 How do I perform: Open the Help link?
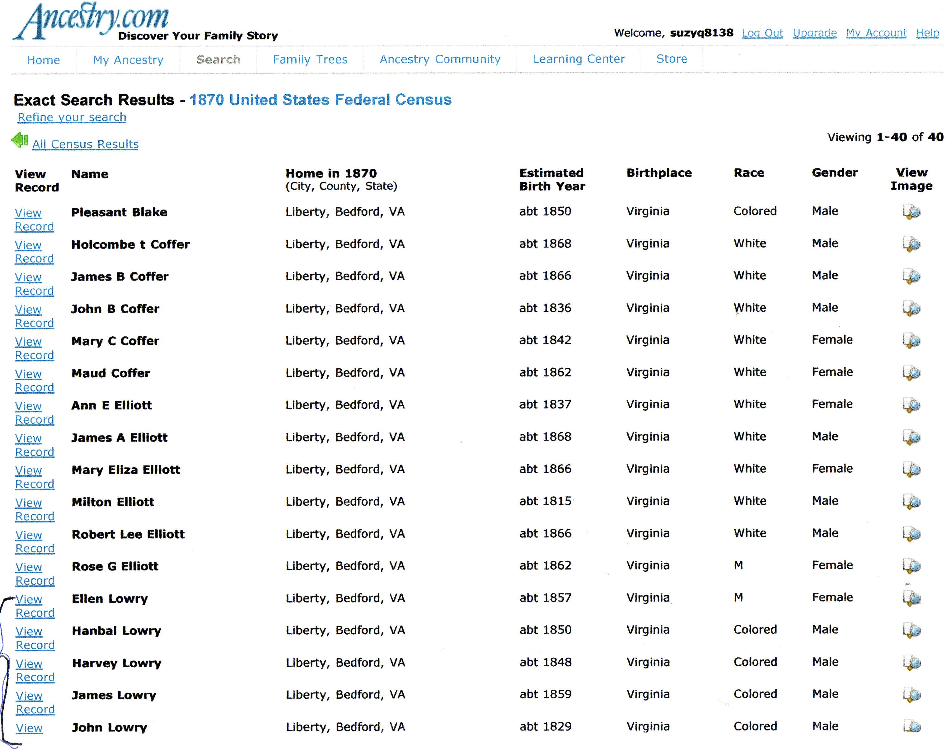(x=928, y=33)
